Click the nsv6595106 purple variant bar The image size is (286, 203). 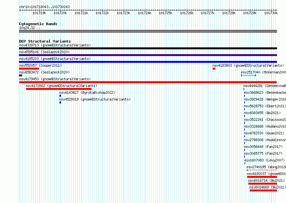click(x=148, y=55)
